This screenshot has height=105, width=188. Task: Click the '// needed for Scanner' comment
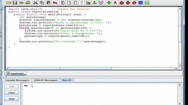pos(71,9)
